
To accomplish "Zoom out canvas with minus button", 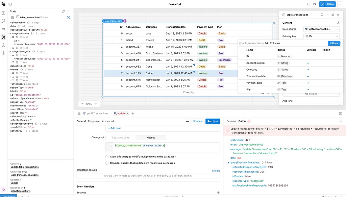I will point(82,104).
